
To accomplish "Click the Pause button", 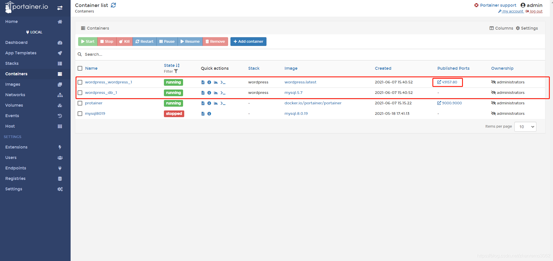I will tap(167, 42).
